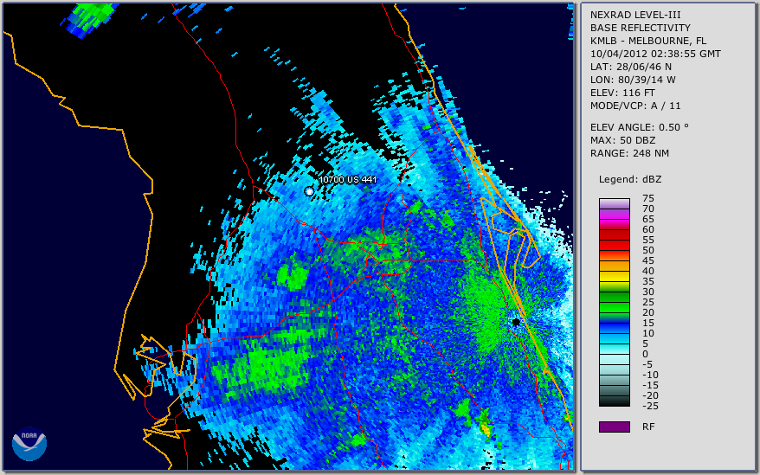Image resolution: width=760 pixels, height=475 pixels.
Task: Click the 'BASE REFLECTIVITY' text
Action: click(x=640, y=28)
